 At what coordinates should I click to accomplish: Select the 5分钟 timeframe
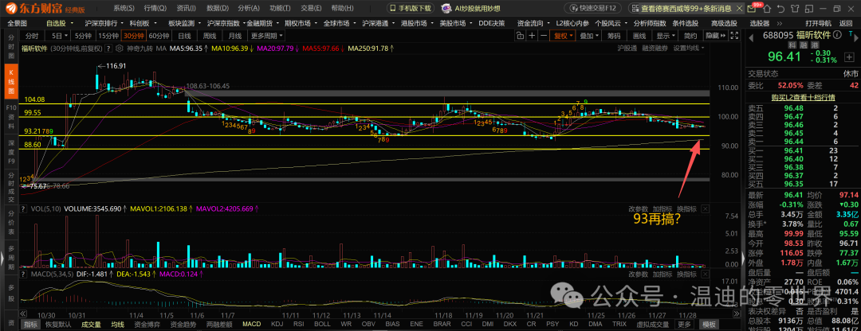click(83, 36)
